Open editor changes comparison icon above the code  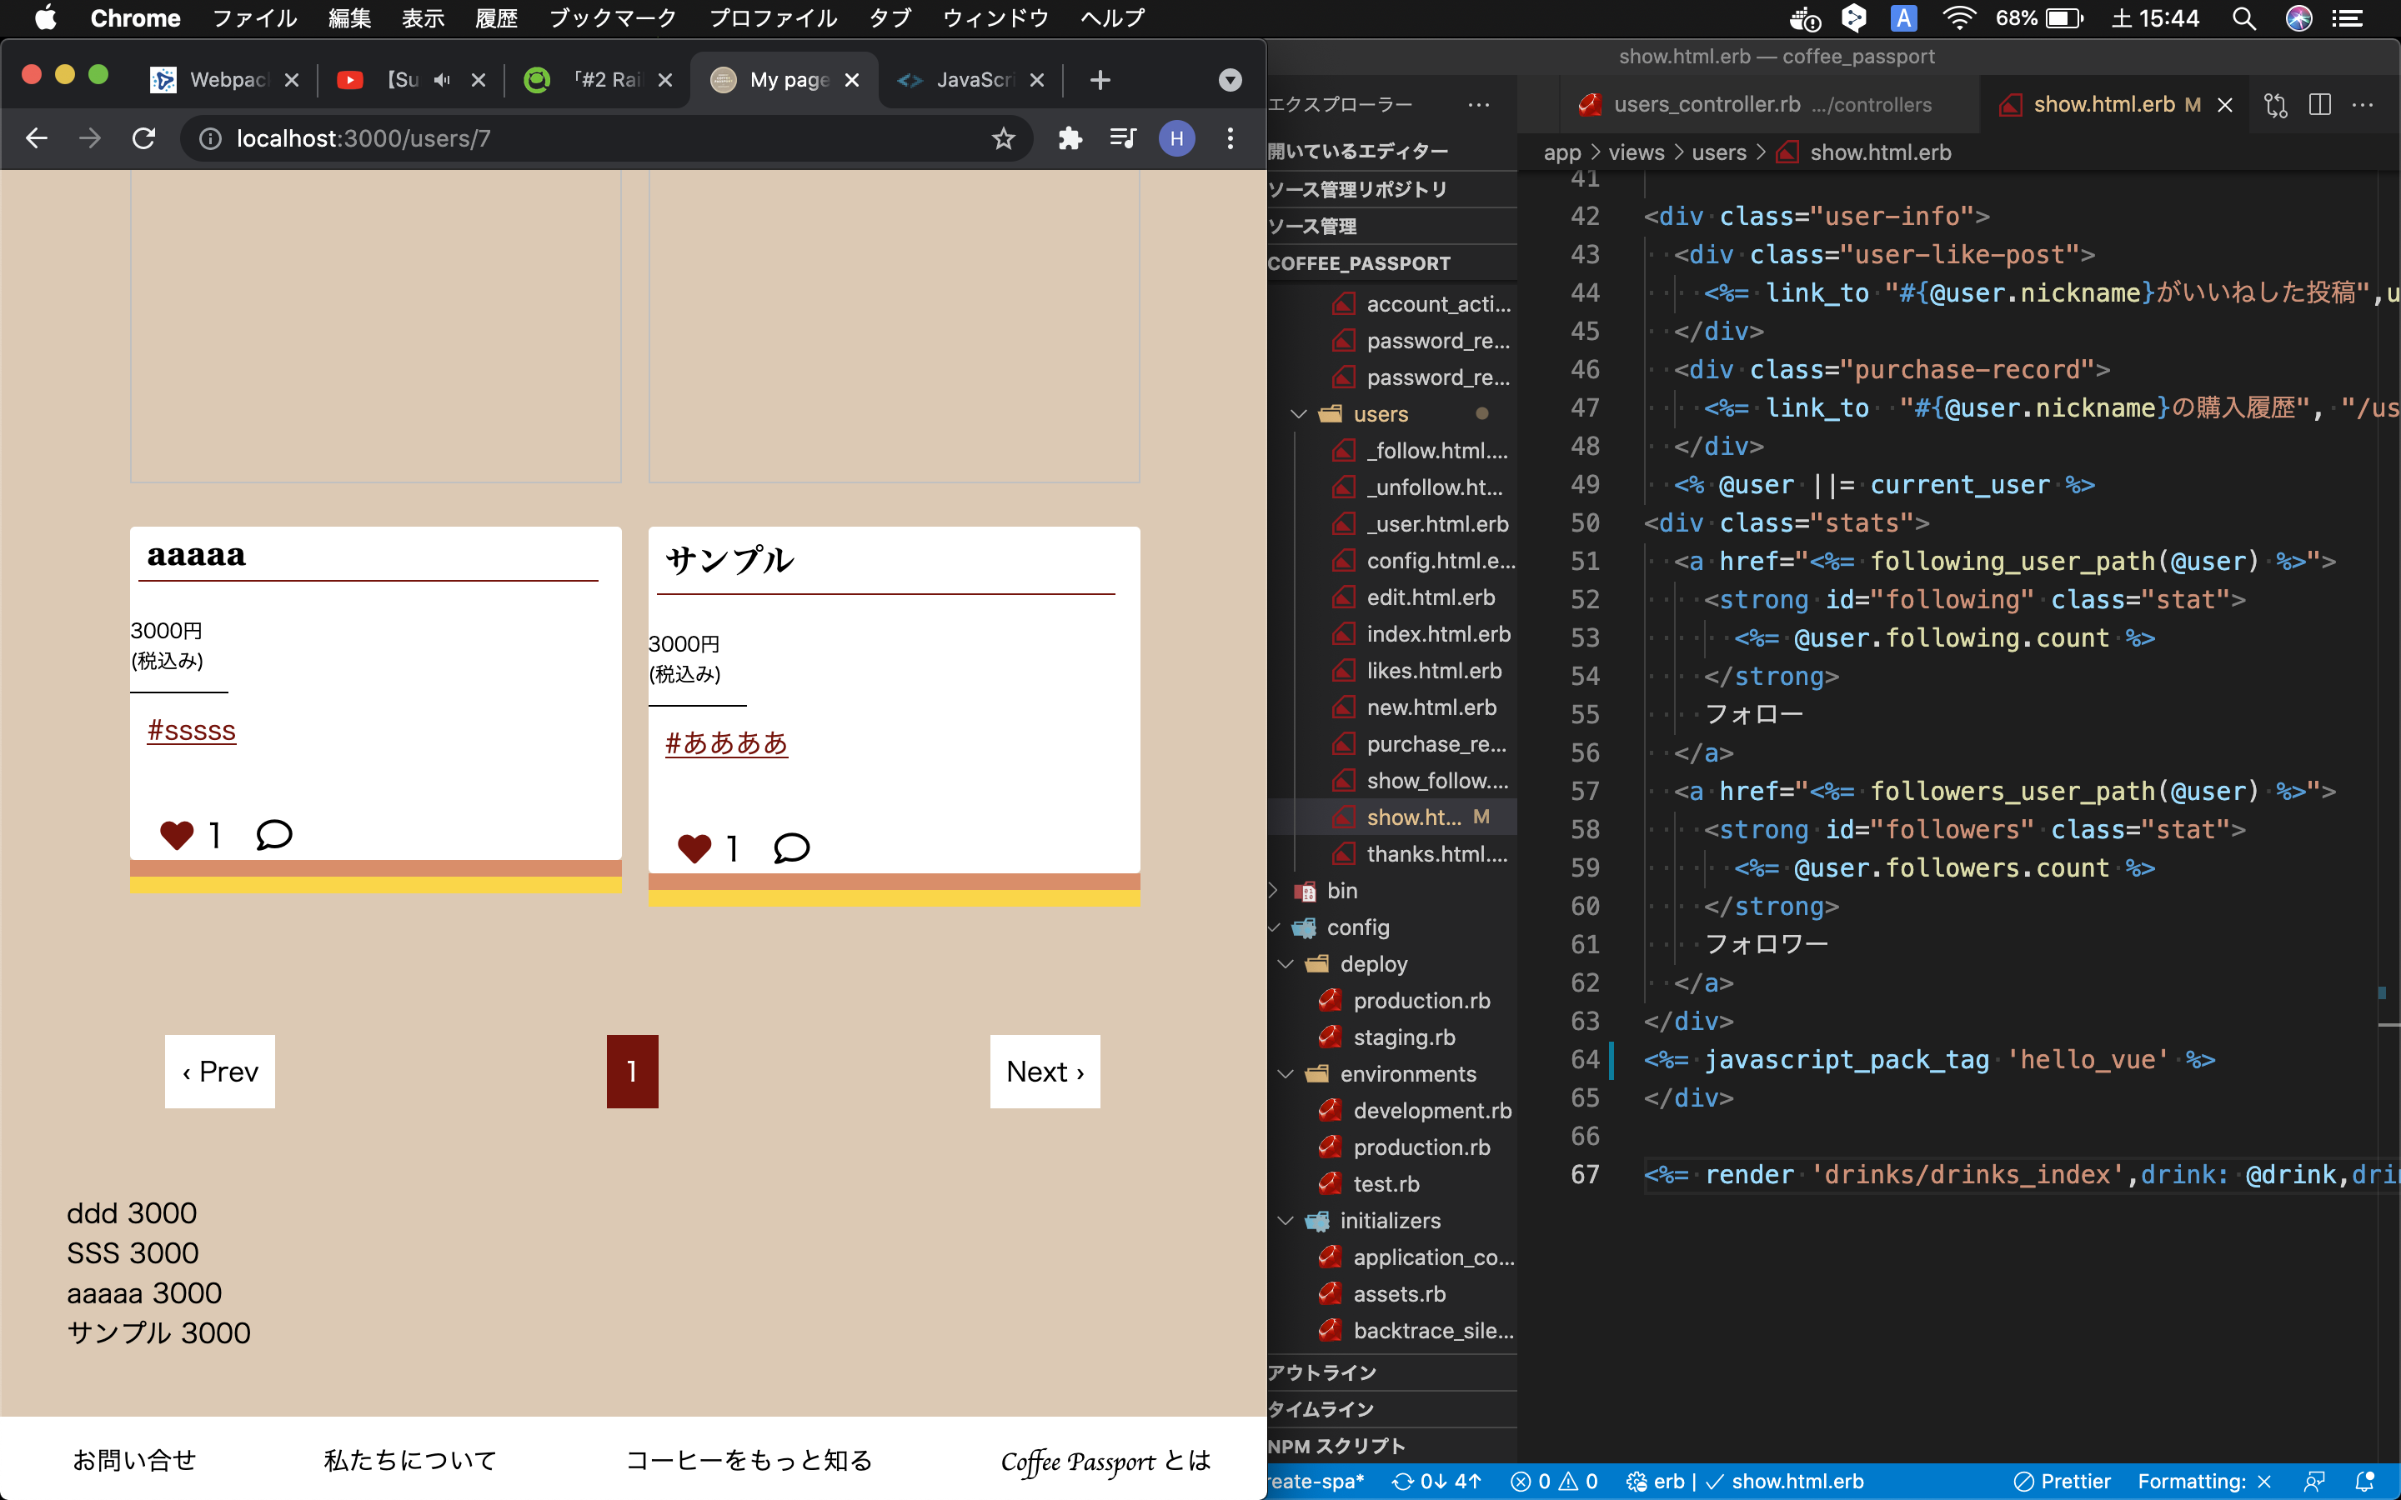tap(2275, 105)
